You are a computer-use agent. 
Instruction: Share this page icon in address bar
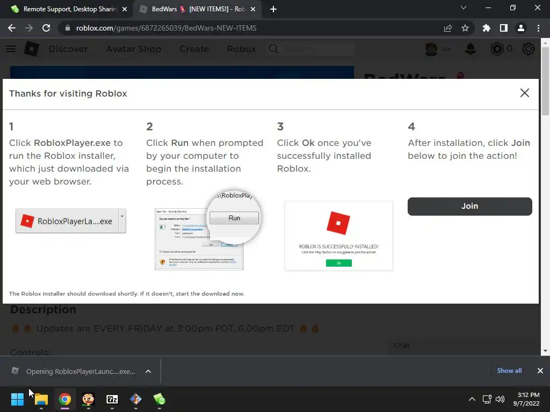(x=447, y=28)
